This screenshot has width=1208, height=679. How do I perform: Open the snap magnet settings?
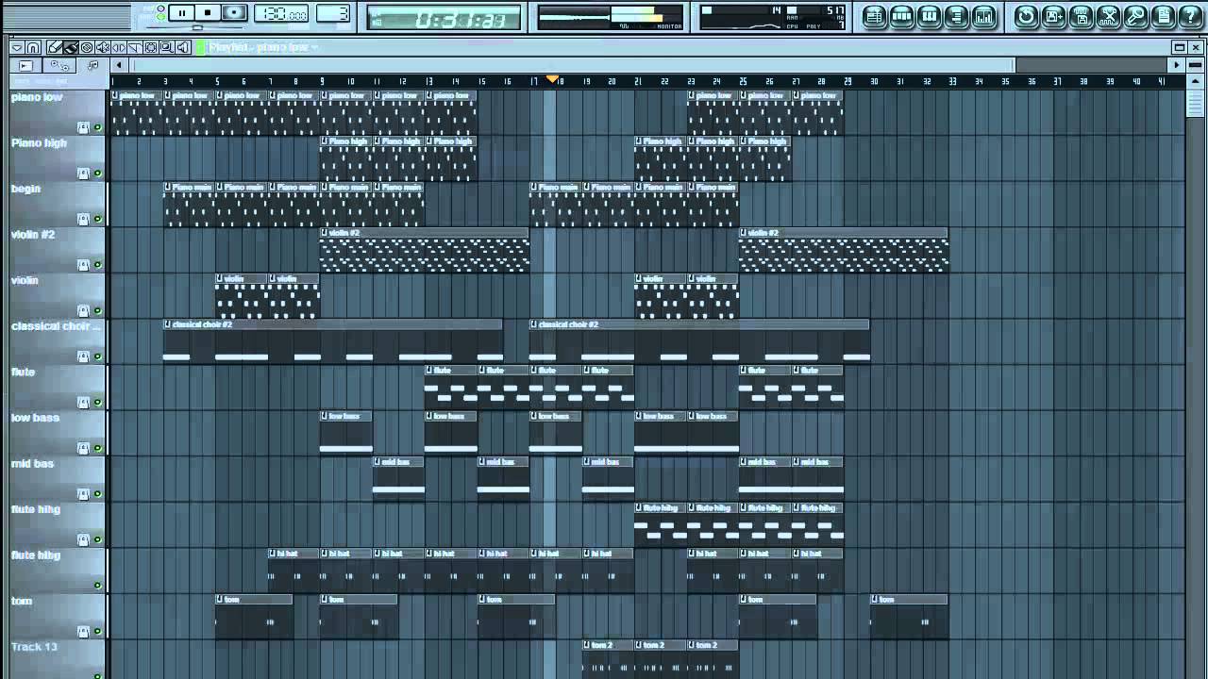pyautogui.click(x=33, y=47)
